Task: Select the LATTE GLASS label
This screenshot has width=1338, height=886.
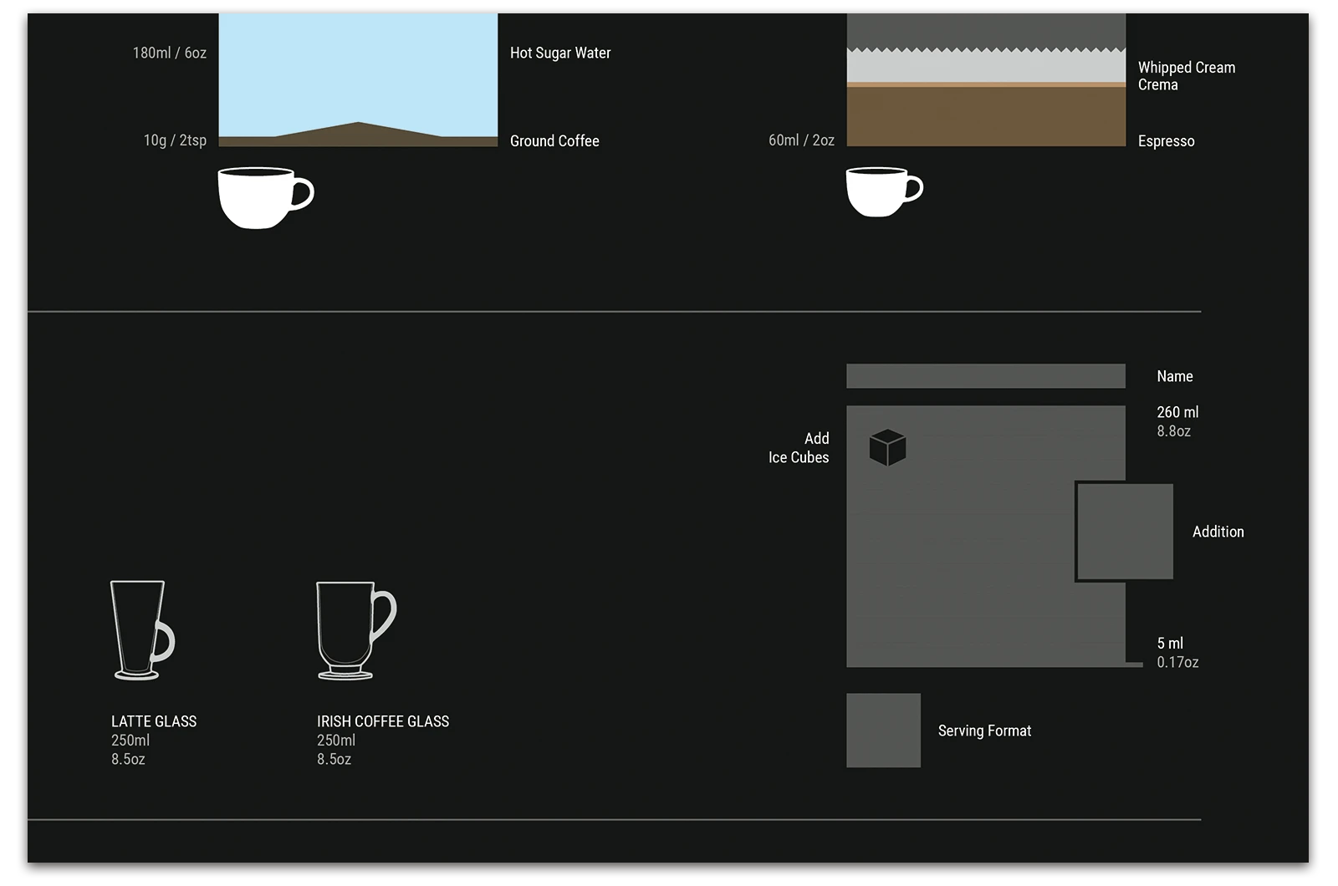Action: click(x=153, y=721)
